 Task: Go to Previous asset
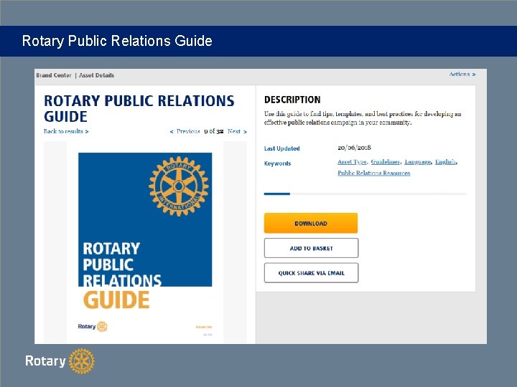point(185,131)
